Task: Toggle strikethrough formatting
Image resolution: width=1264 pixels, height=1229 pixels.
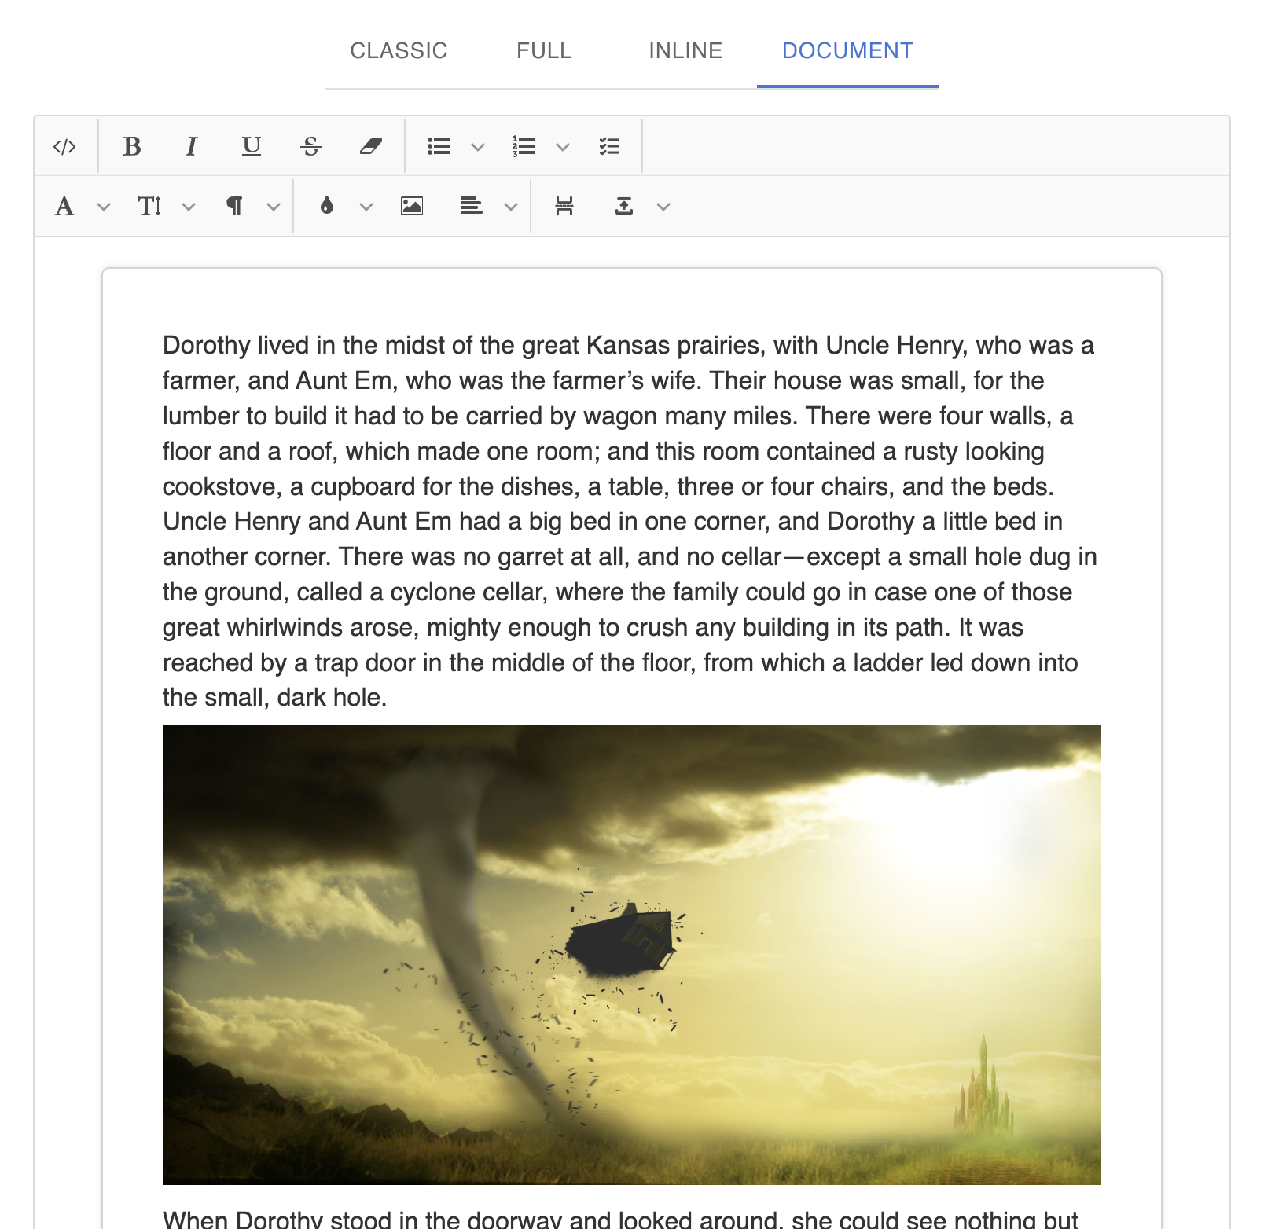Action: tap(311, 146)
